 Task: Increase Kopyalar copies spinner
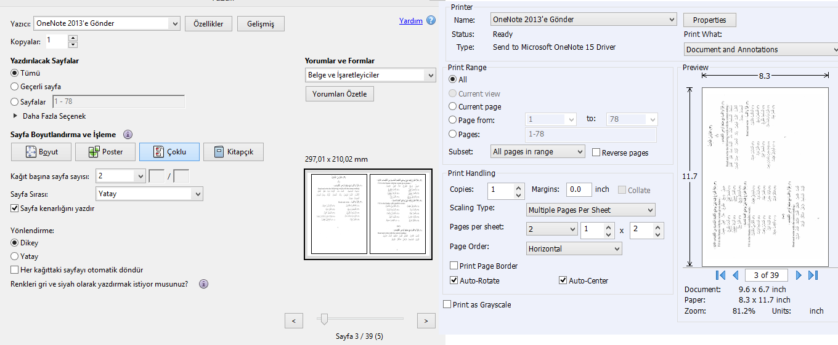pos(73,39)
